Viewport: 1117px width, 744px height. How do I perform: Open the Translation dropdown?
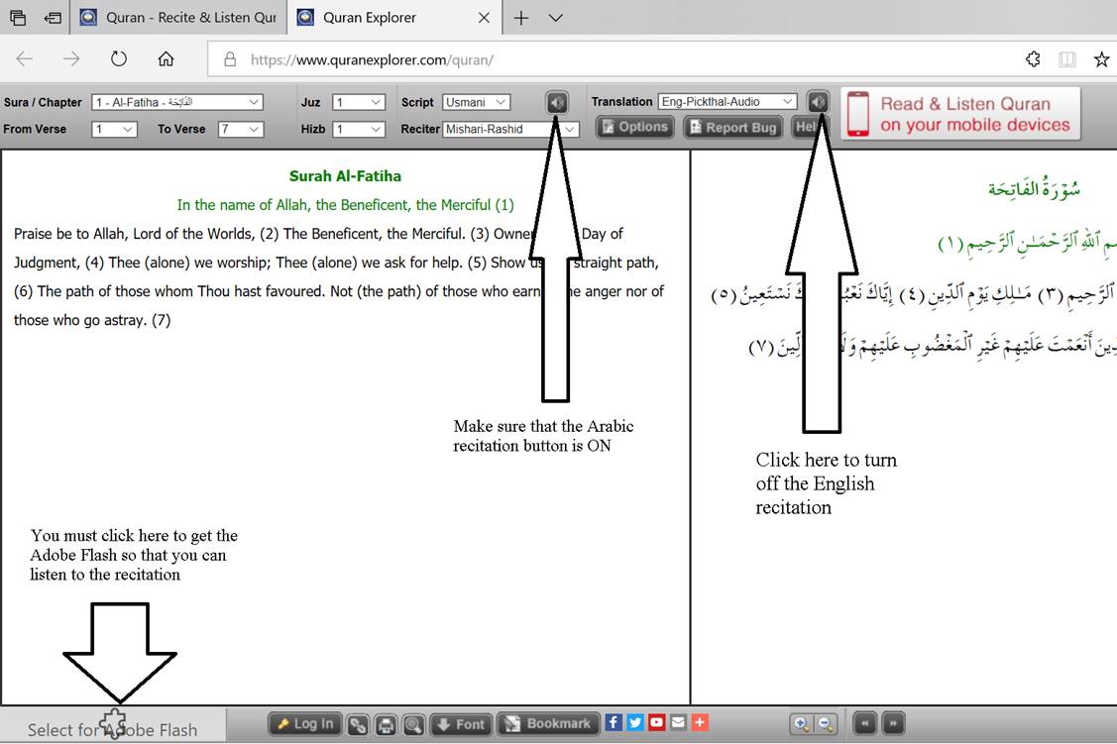[x=727, y=101]
